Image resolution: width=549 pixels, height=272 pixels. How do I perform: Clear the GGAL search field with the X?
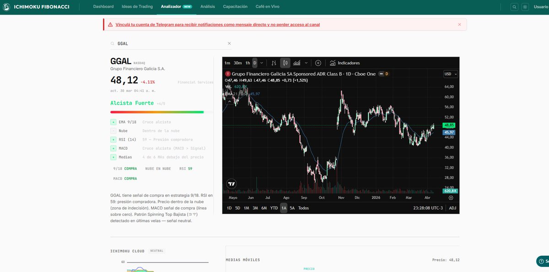pos(229,43)
